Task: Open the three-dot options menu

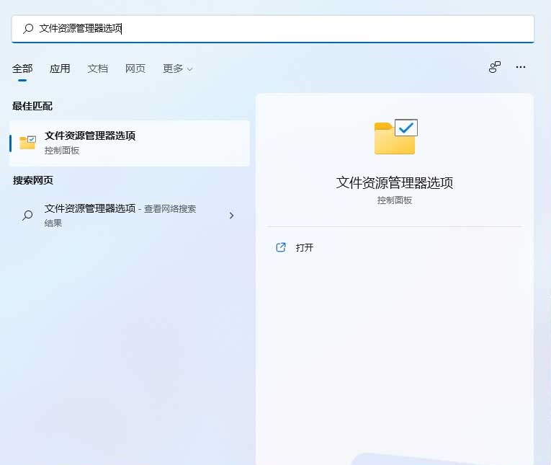Action: click(x=521, y=67)
